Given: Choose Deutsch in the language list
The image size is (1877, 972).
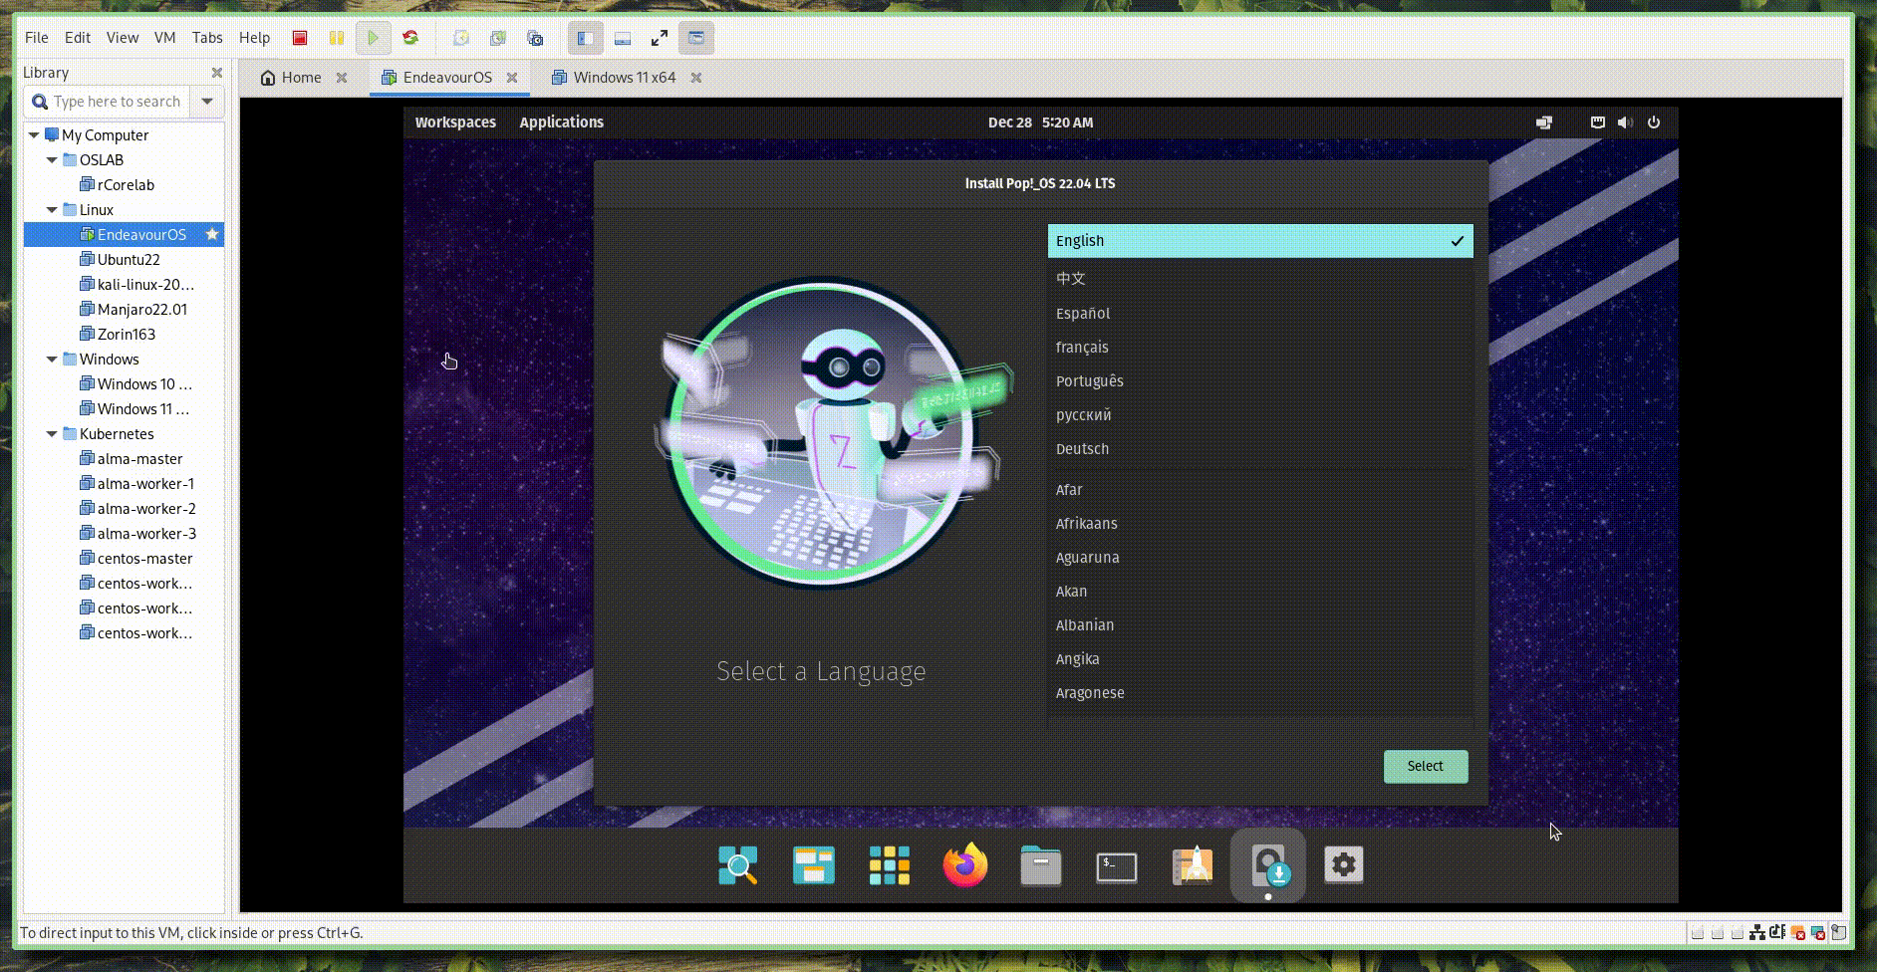Looking at the screenshot, I should click(x=1260, y=449).
